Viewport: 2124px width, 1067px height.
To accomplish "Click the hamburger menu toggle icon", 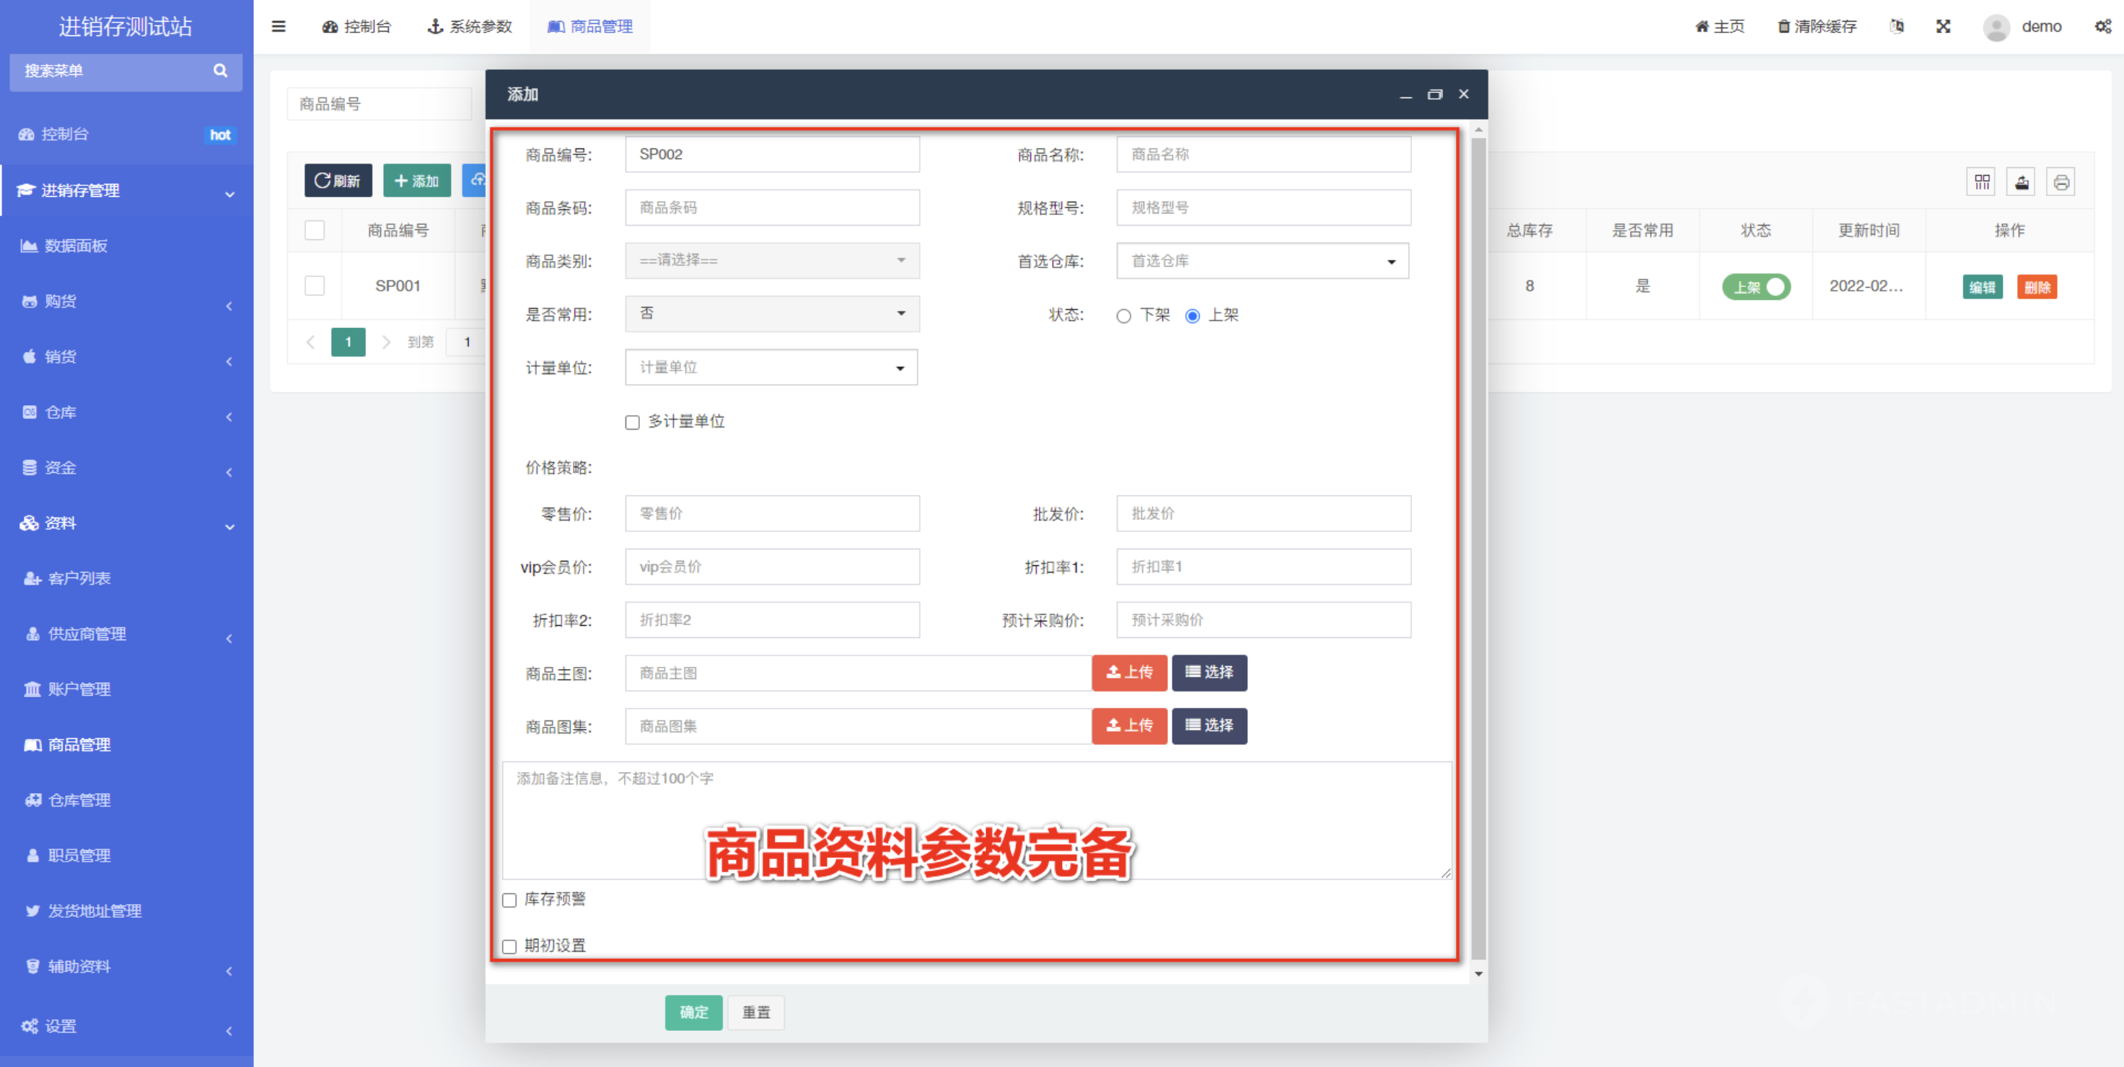I will (278, 27).
